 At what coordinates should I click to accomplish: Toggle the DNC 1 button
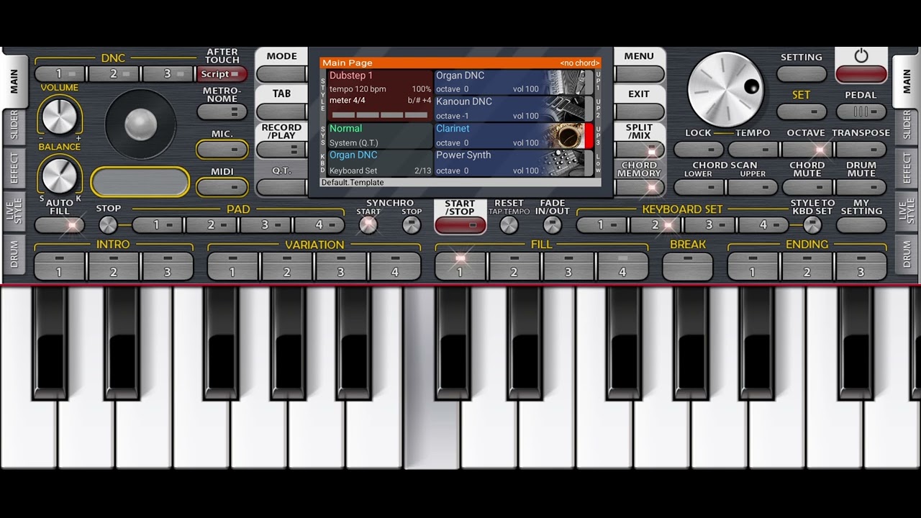(60, 73)
